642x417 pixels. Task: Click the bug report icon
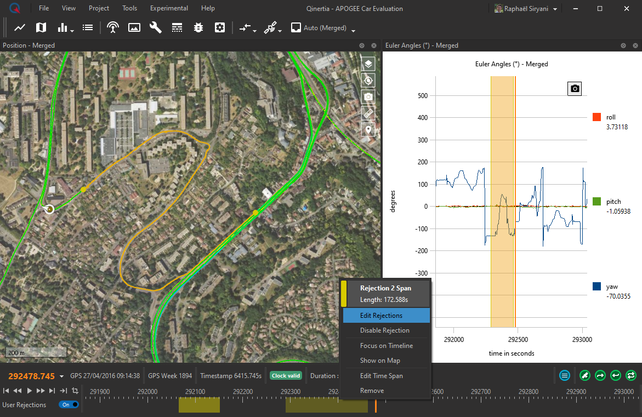(x=198, y=27)
